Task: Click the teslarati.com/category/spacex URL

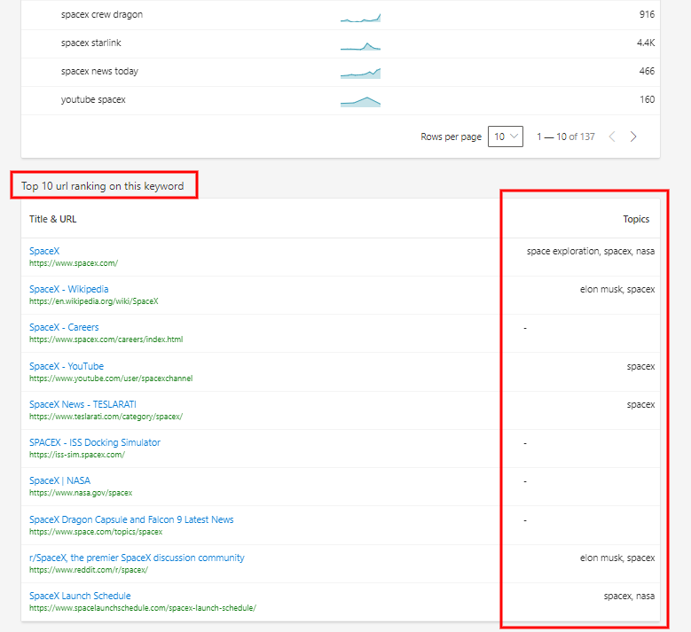Action: [106, 417]
